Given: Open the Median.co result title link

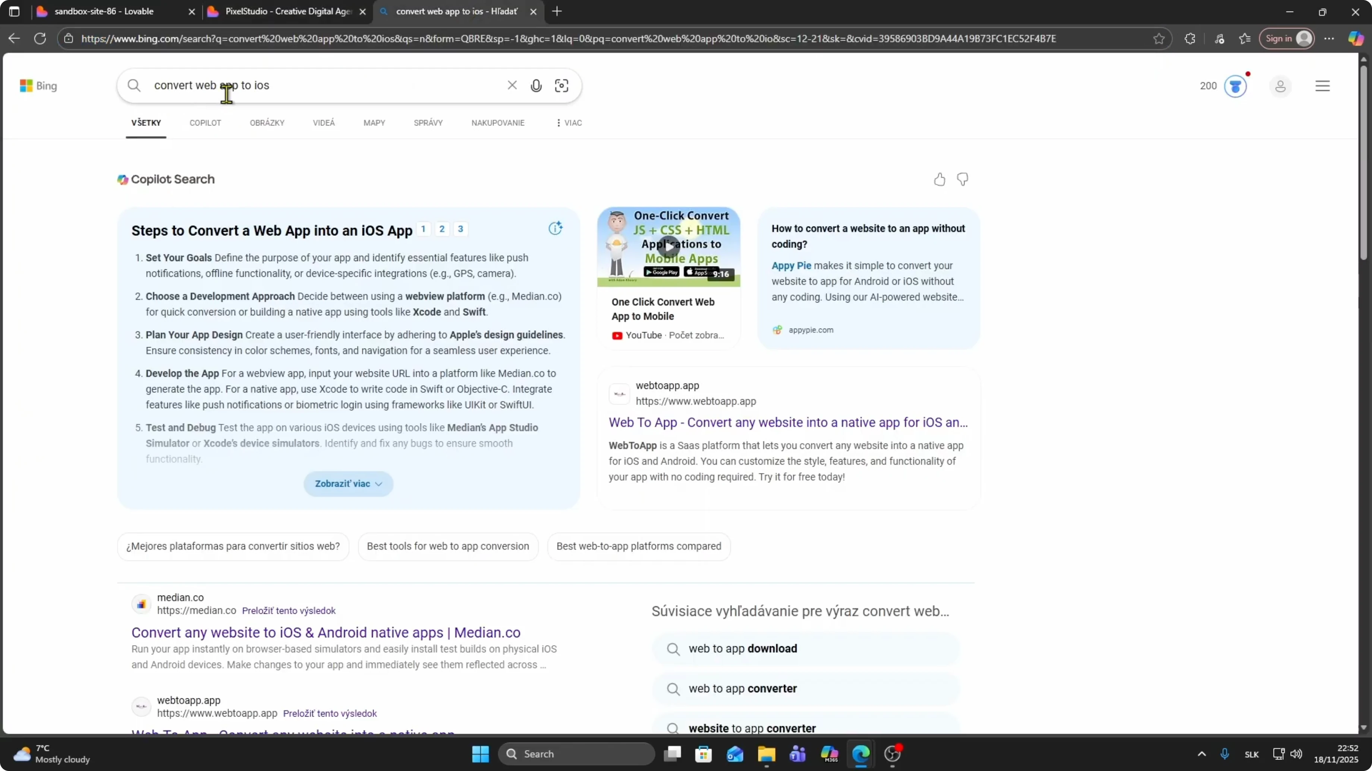Looking at the screenshot, I should pyautogui.click(x=326, y=633).
